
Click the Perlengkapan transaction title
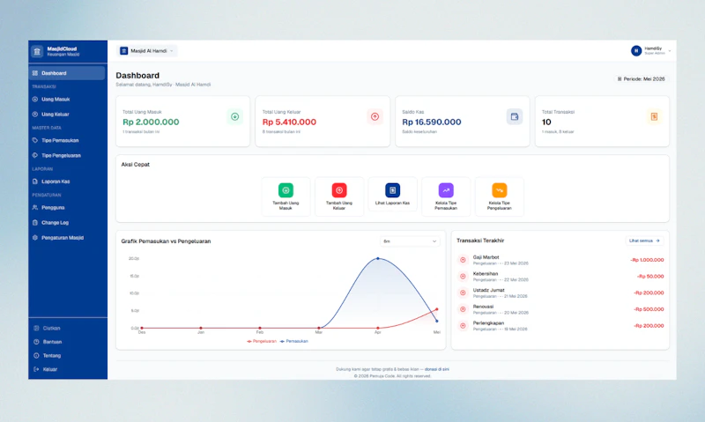click(x=488, y=322)
